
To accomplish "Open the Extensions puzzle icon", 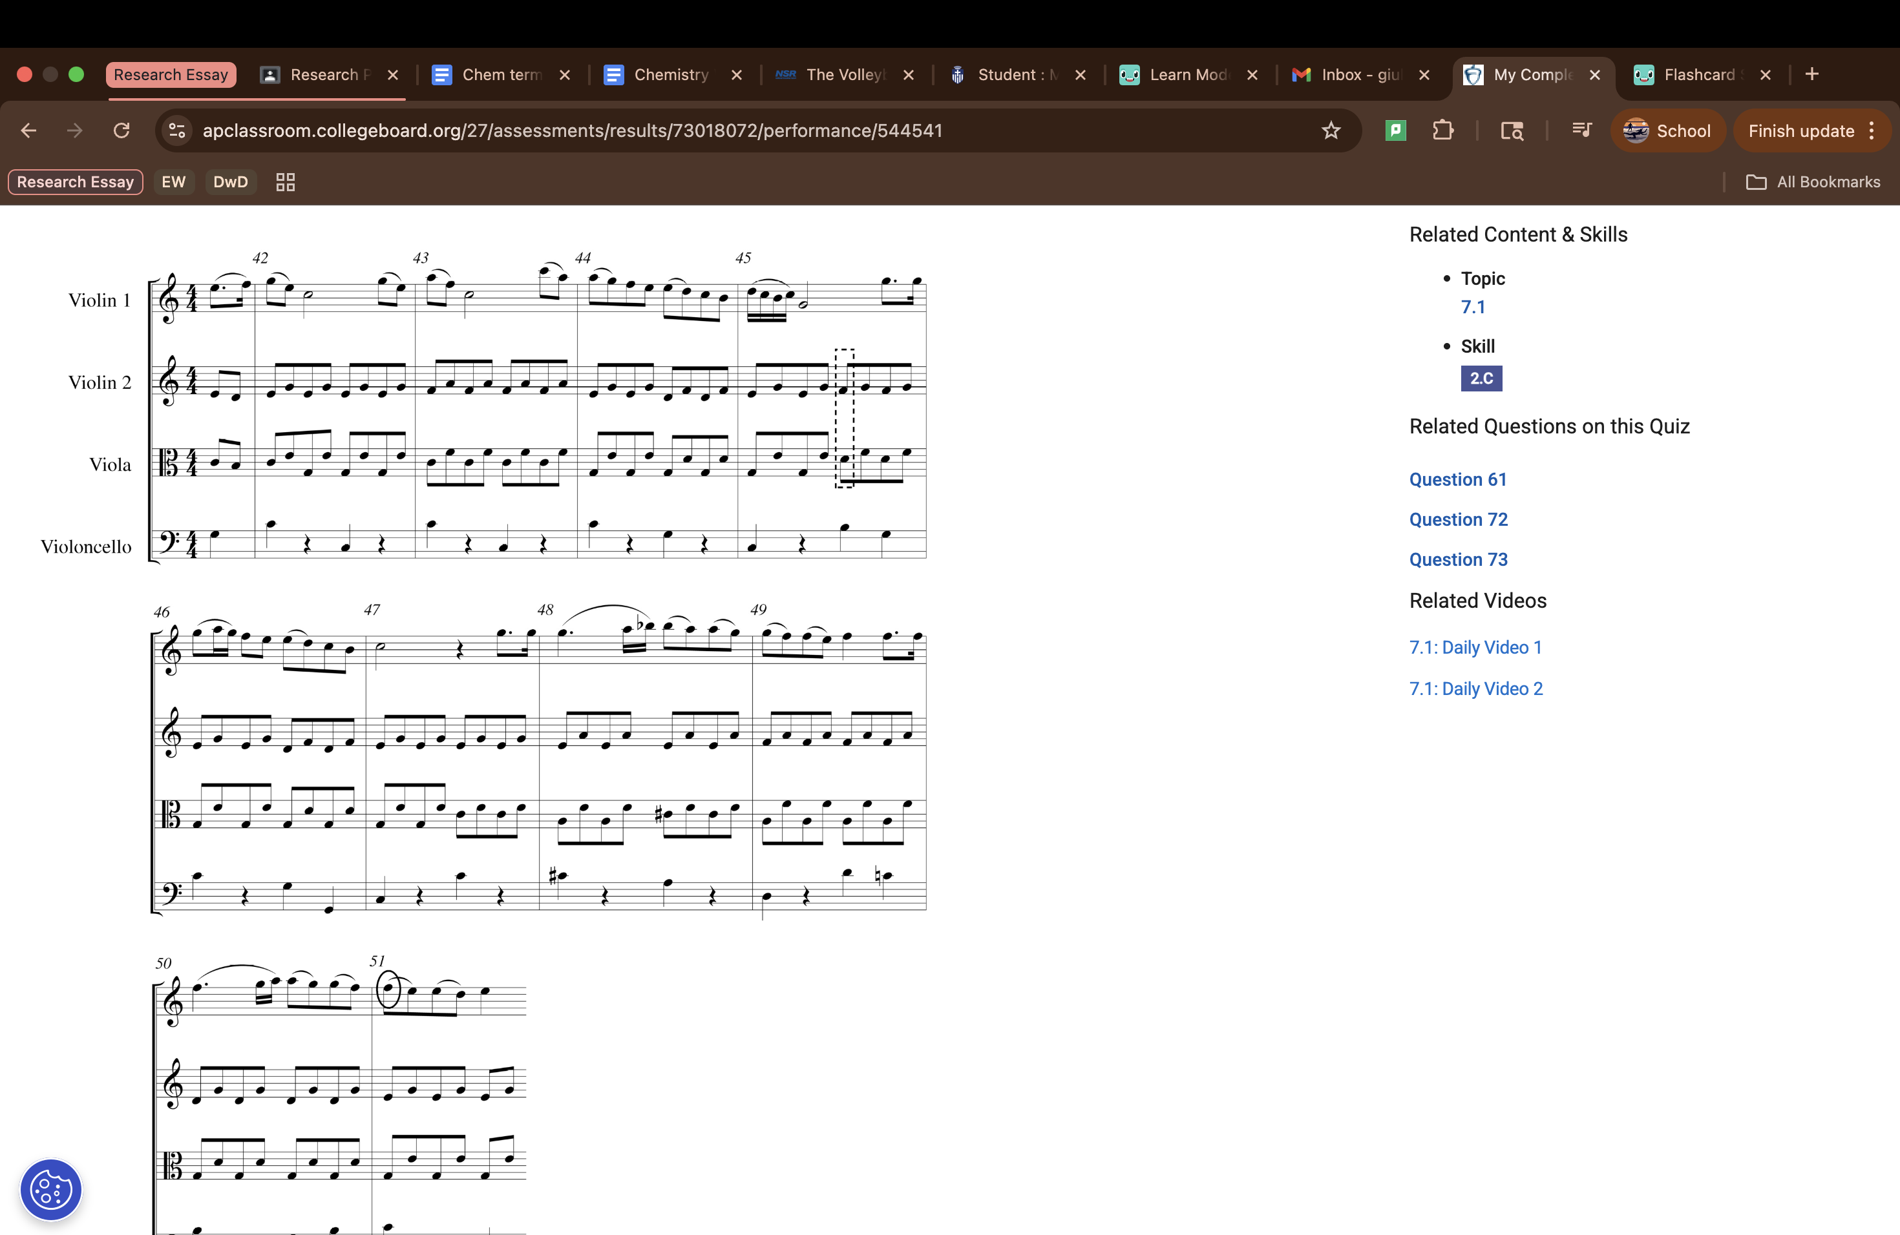I will pos(1442,131).
